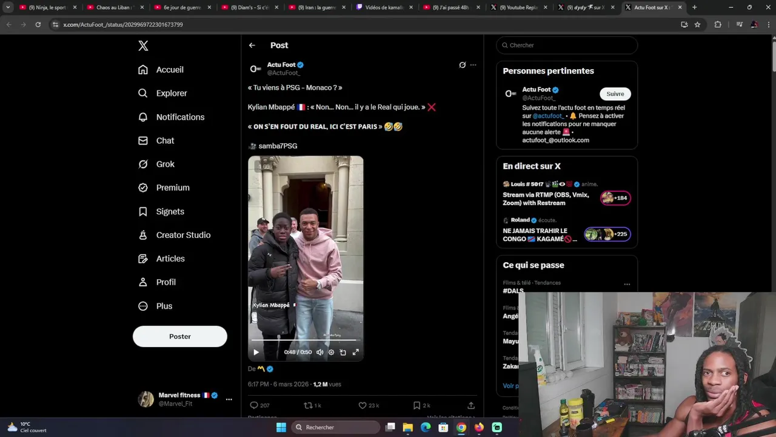The width and height of the screenshot is (776, 437).
Task: Open Grok in the sidebar
Action: tap(156, 164)
